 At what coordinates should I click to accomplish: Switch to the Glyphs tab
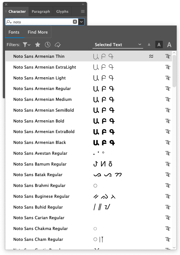pyautogui.click(x=62, y=11)
